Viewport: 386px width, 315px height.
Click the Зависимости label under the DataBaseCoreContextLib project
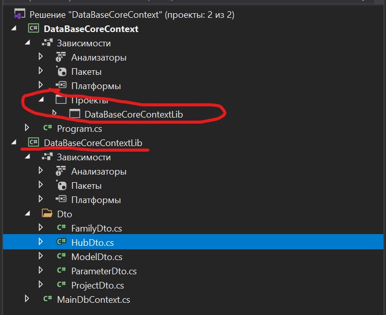[84, 157]
